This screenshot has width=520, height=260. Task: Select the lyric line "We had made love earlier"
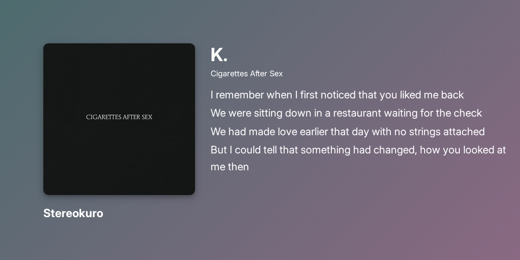point(348,131)
